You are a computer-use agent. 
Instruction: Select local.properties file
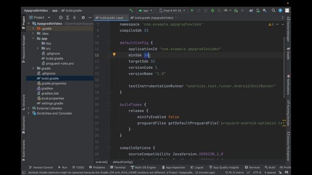51,98
